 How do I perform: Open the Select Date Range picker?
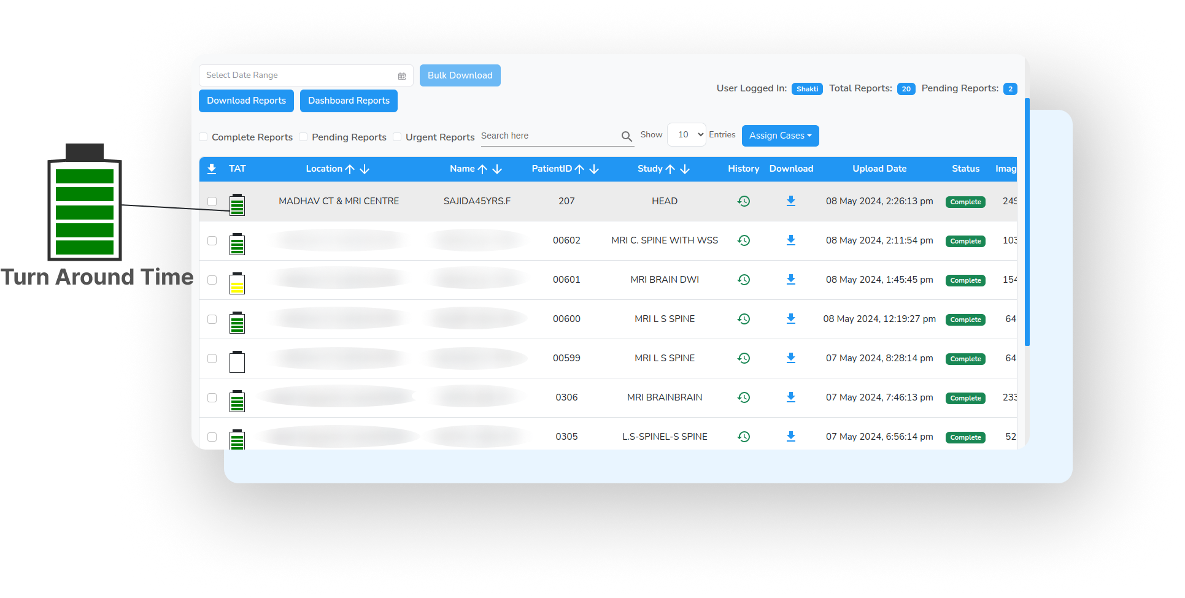pyautogui.click(x=301, y=75)
